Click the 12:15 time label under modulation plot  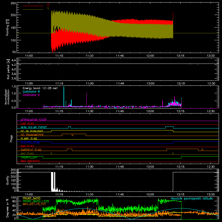181,111
